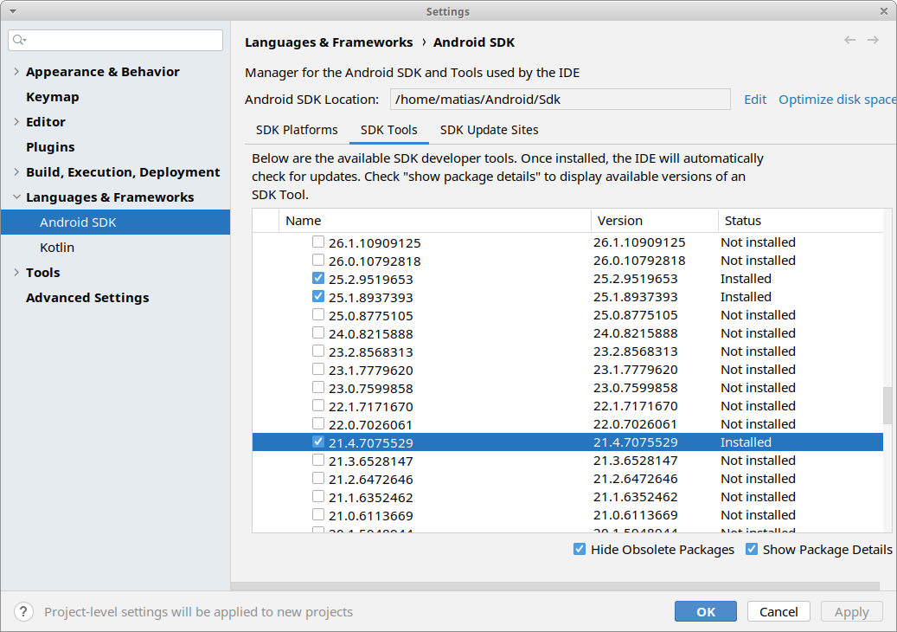Click the help question mark icon

click(x=24, y=611)
